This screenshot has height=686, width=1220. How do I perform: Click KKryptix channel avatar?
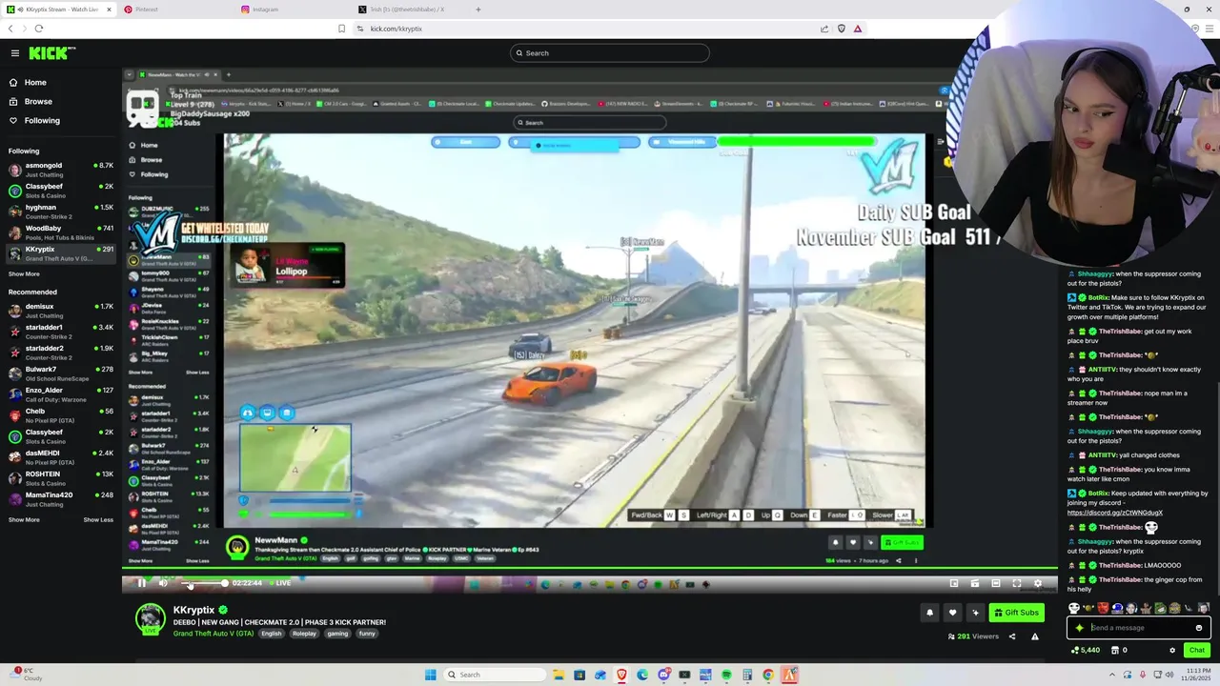tap(150, 617)
